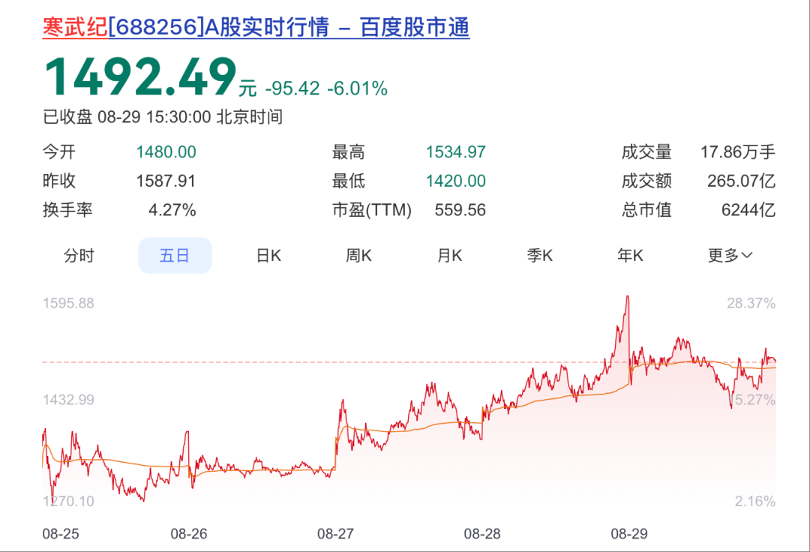This screenshot has width=810, height=552.
Task: Click the chart's highest price peak
Action: [627, 297]
